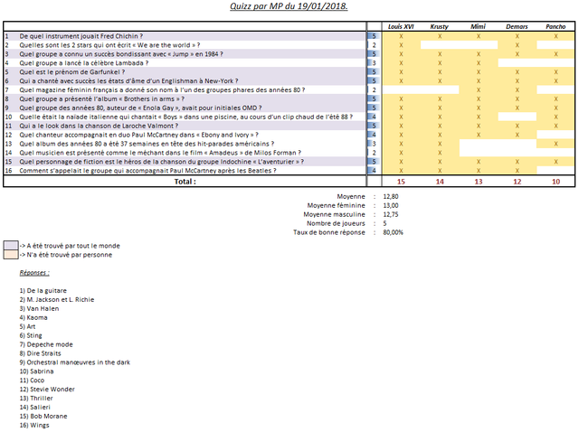
Task: Click Mimi's X mark in magazine féminin row
Action: [x=479, y=90]
